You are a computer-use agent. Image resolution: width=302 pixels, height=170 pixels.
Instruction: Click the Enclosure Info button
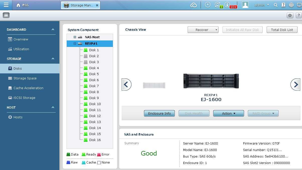coord(159,113)
